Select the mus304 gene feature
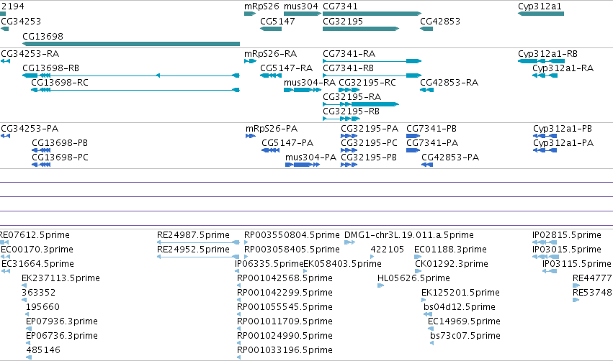This screenshot has width=613, height=361. click(303, 14)
